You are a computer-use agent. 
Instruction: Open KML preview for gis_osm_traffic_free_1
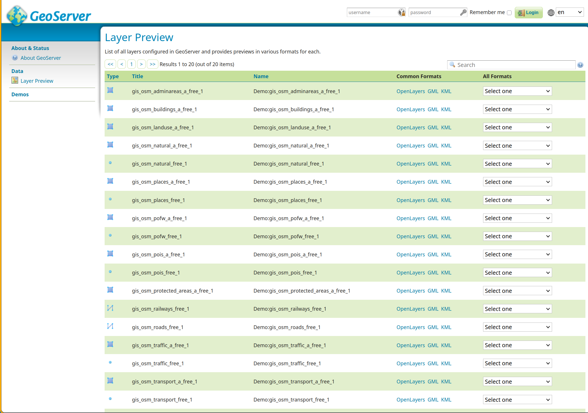pyautogui.click(x=446, y=363)
